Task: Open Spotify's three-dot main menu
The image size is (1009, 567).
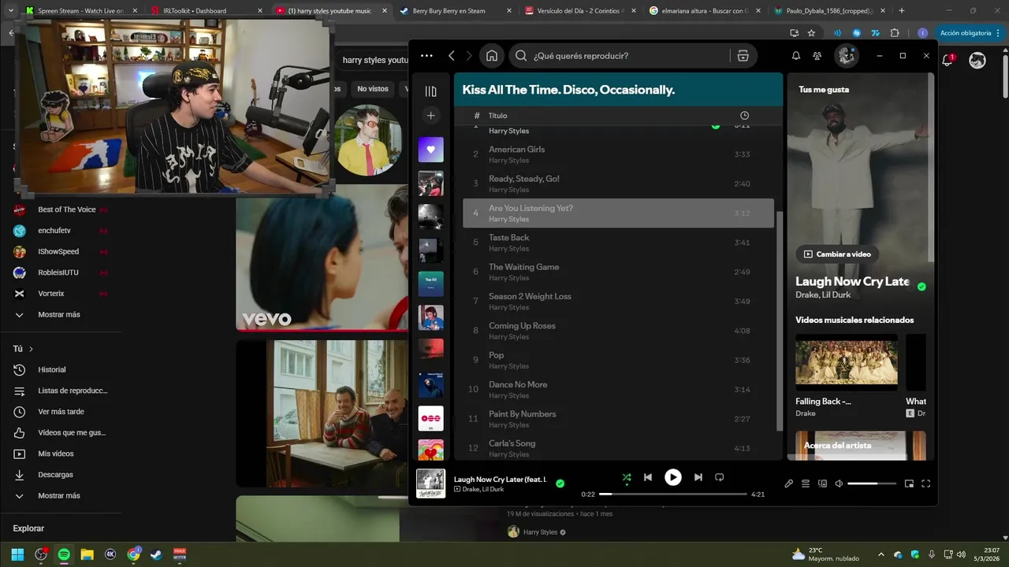Action: coord(426,56)
